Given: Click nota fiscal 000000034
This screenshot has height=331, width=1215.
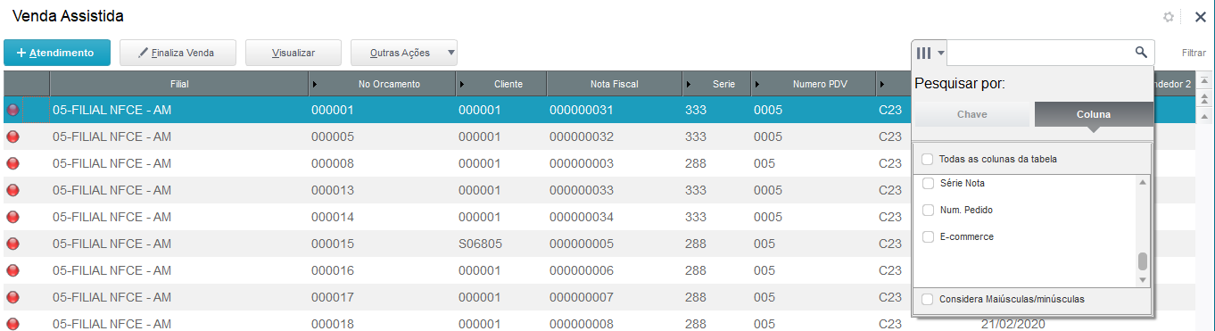Looking at the screenshot, I should [x=582, y=217].
